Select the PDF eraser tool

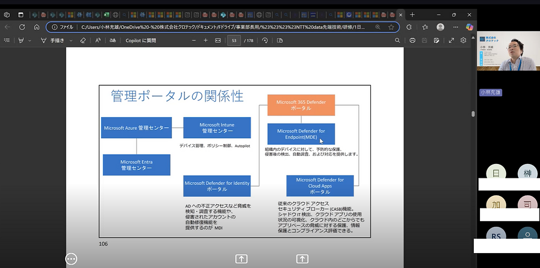pos(83,40)
